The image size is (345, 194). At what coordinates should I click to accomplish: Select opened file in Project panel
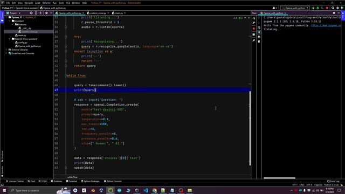pos(31,13)
